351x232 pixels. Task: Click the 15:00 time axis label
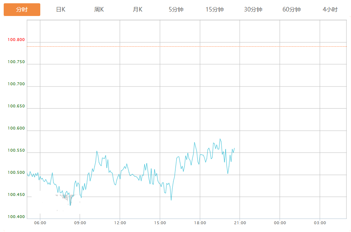pyautogui.click(x=160, y=223)
